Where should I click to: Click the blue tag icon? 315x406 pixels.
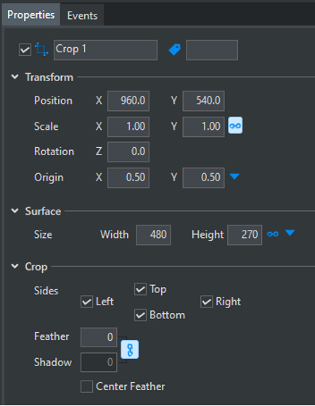(174, 49)
